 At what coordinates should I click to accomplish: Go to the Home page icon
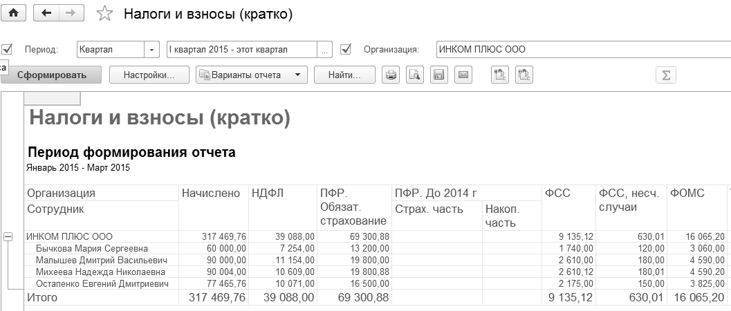coord(14,13)
